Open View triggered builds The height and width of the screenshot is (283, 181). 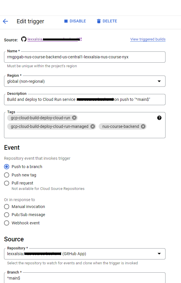click(148, 39)
